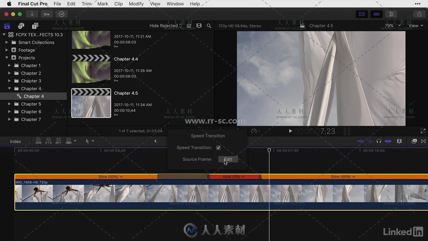Open the keyword editor key icon

[x=46, y=14]
